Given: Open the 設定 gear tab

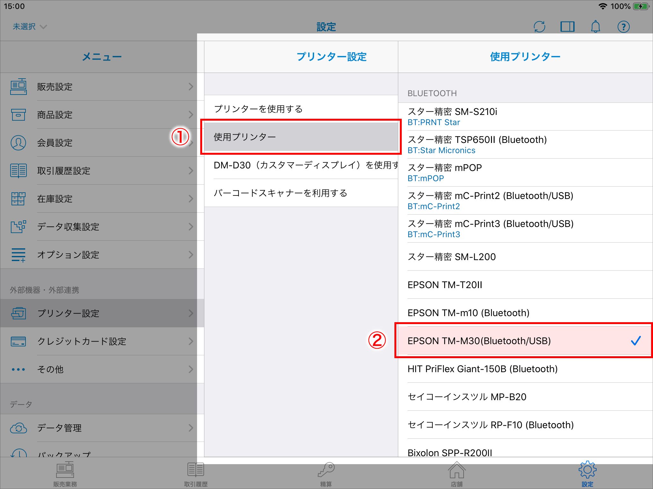Looking at the screenshot, I should pos(587,474).
